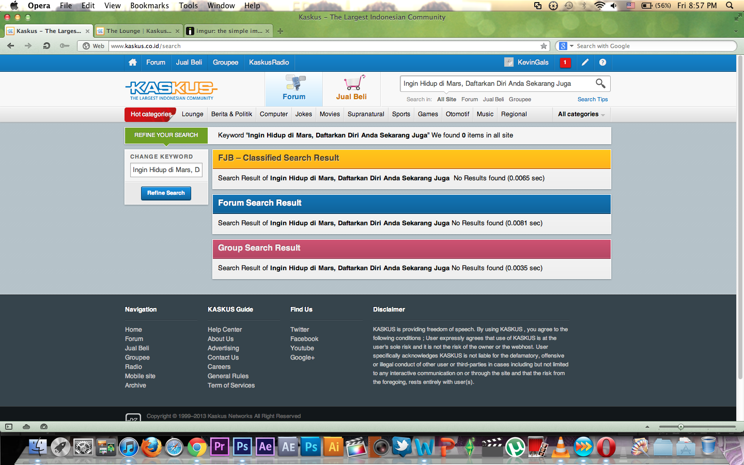Viewport: 744px width, 465px height.
Task: Select the Jual Beli cart icon
Action: coord(351,88)
